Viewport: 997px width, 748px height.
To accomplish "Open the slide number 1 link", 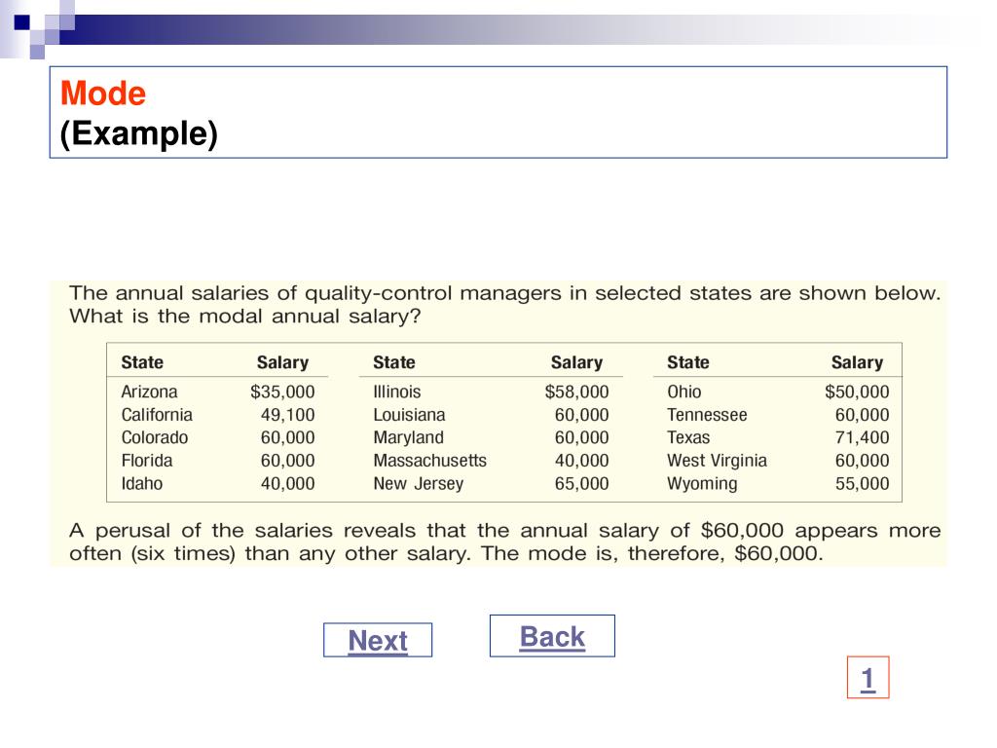I will pos(868,678).
